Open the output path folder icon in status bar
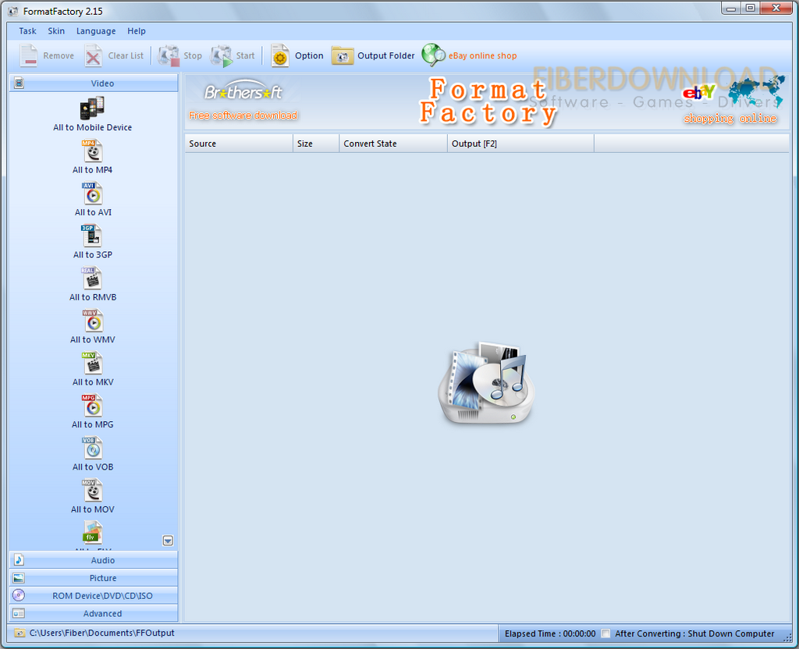799x649 pixels. (20, 633)
